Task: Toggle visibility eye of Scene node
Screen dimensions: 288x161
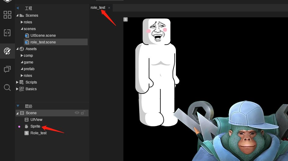Action: pos(77,113)
